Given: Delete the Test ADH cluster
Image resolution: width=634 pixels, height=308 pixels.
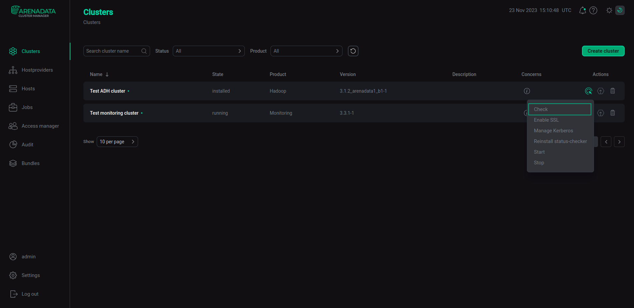Looking at the screenshot, I should click(x=613, y=91).
